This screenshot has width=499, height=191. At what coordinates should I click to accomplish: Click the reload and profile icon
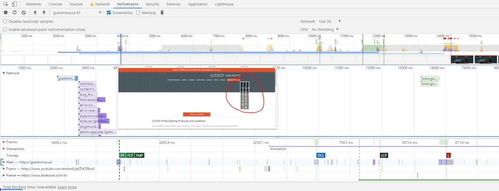pyautogui.click(x=15, y=12)
